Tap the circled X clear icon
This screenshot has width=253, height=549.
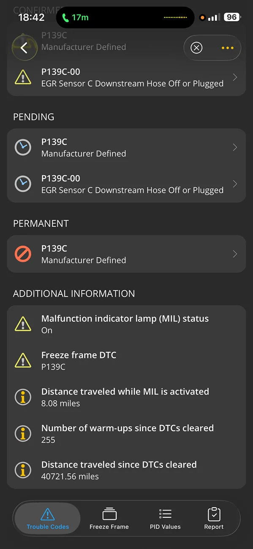[196, 48]
